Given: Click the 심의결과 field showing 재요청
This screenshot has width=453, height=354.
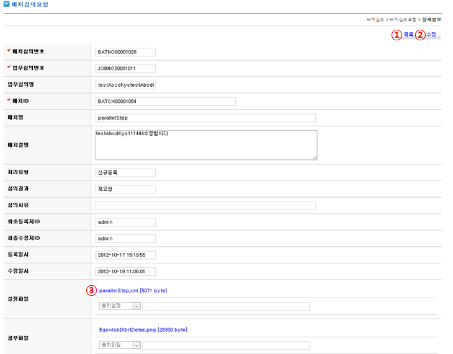Looking at the screenshot, I should click(x=125, y=189).
